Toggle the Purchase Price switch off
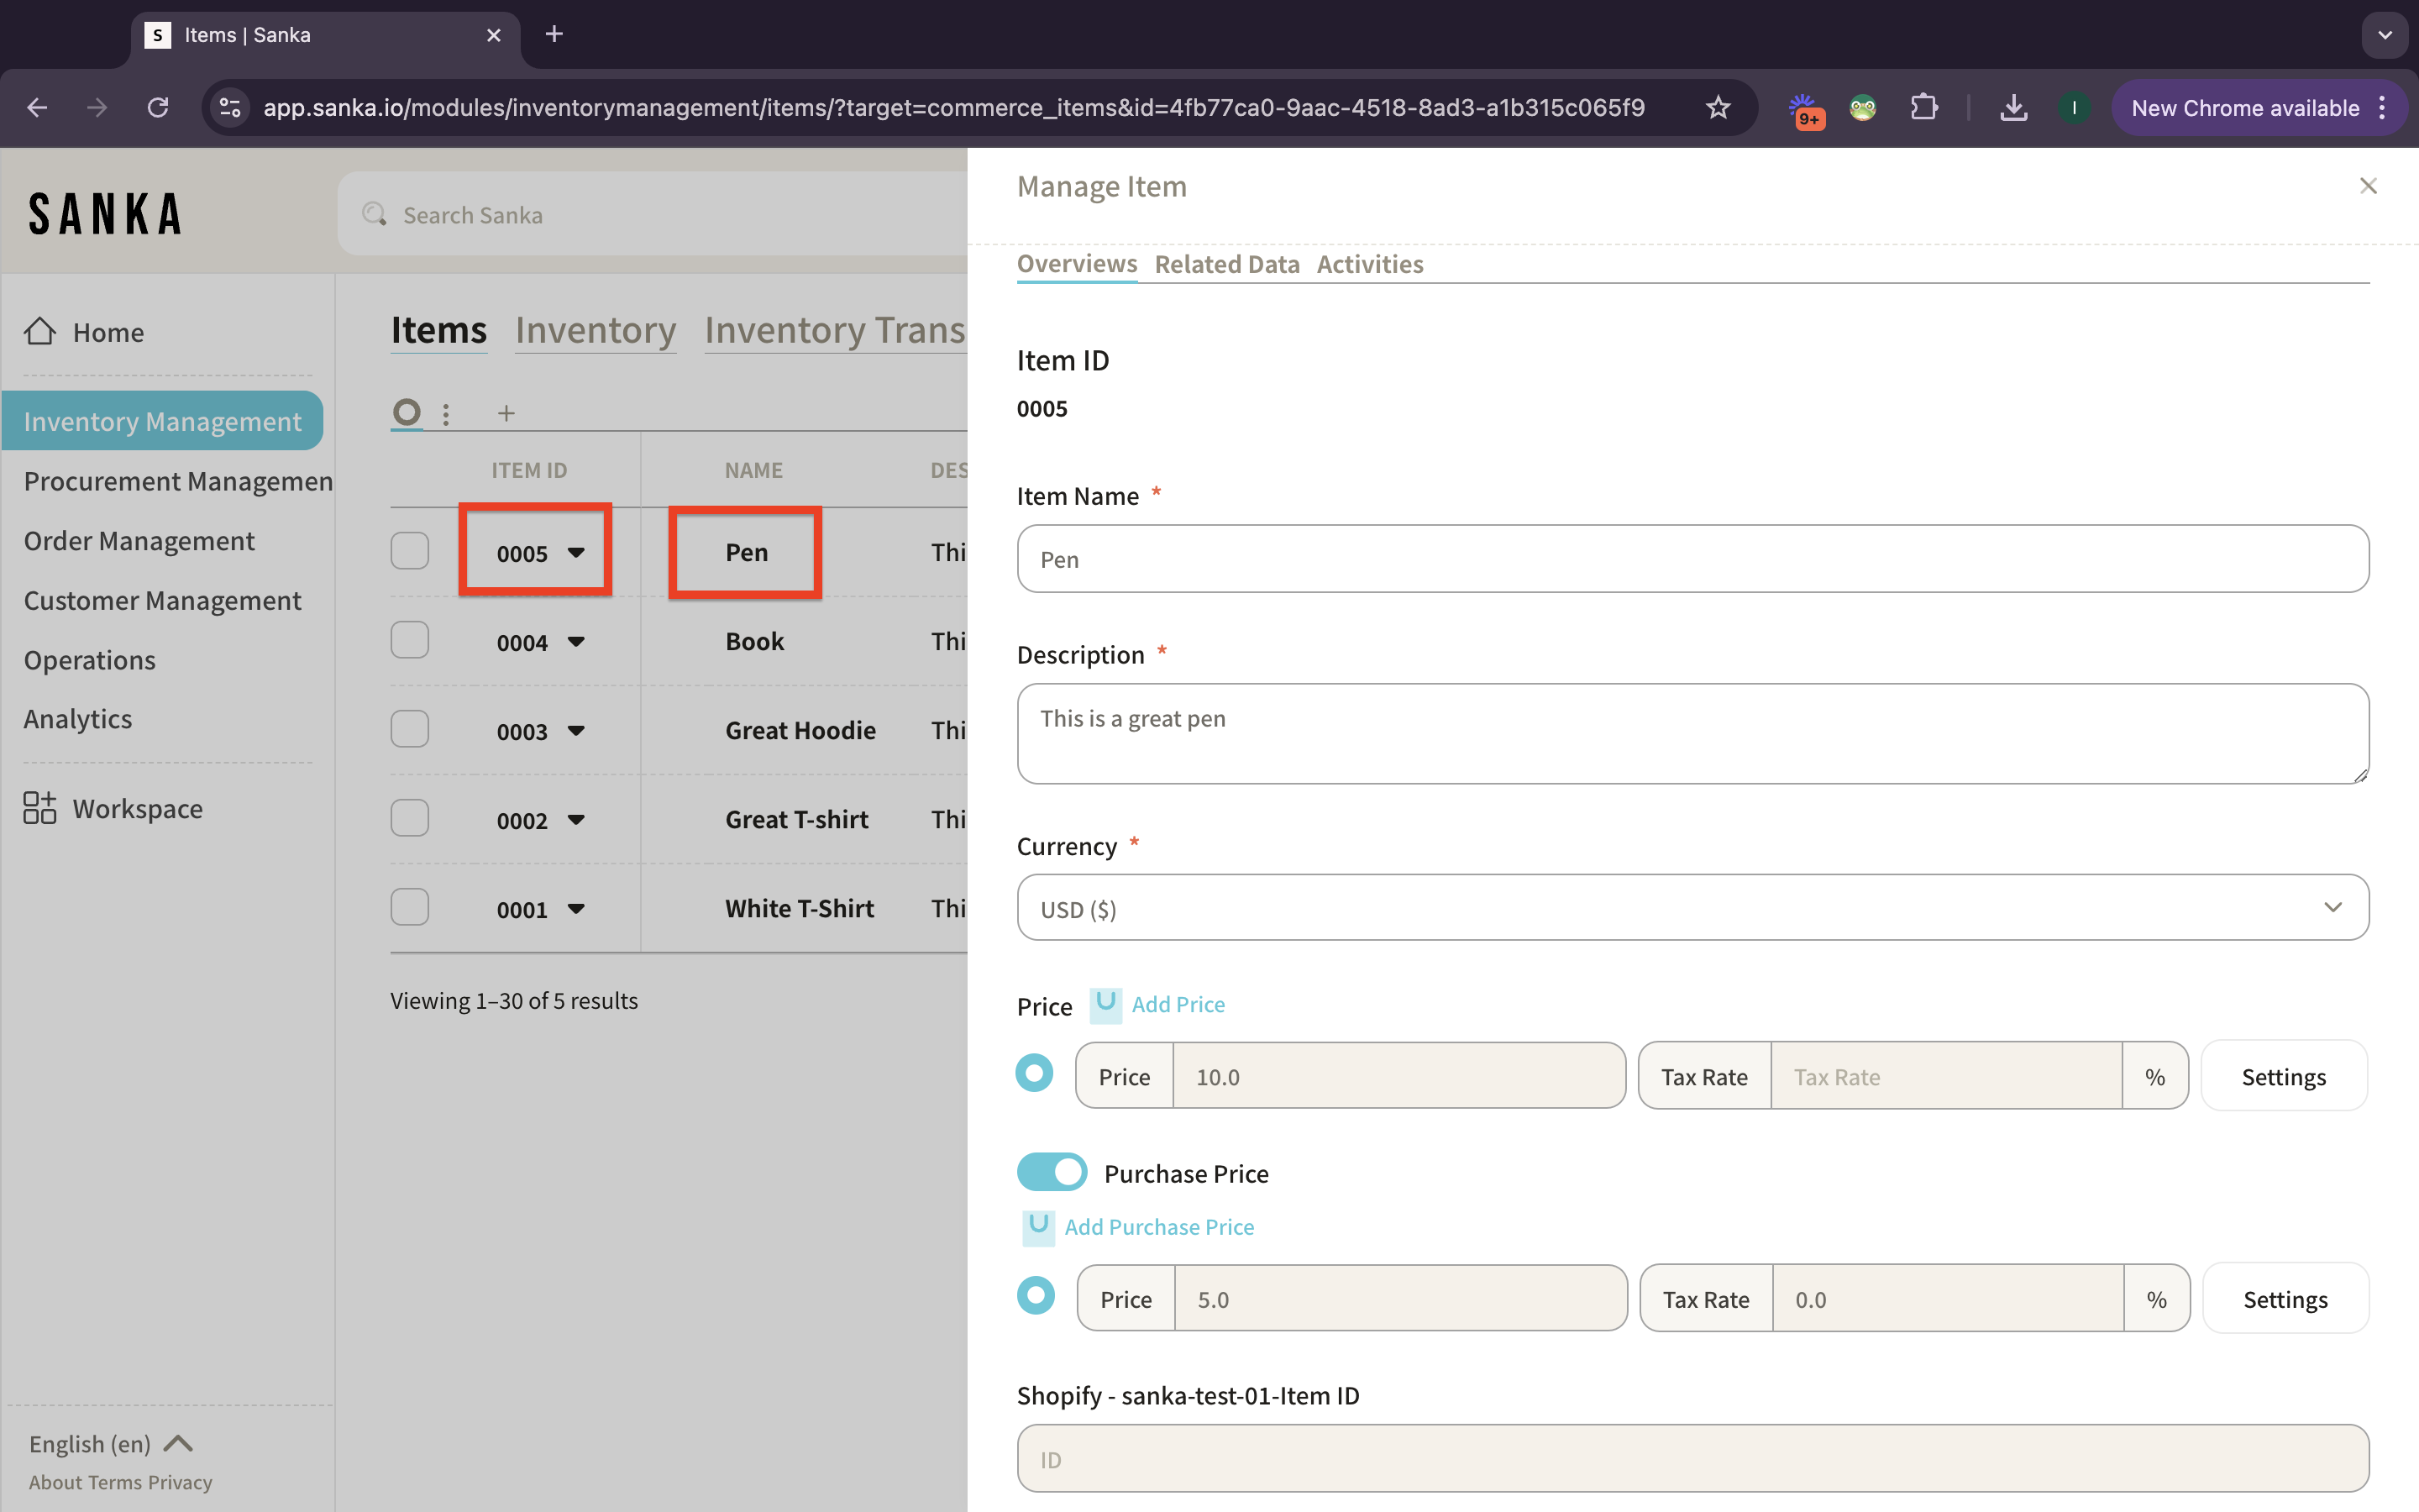This screenshot has height=1512, width=2419. pyautogui.click(x=1052, y=1172)
